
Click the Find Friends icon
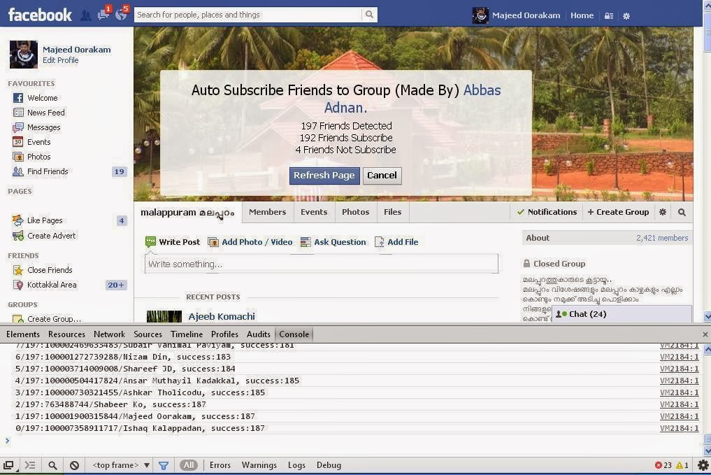[x=18, y=171]
